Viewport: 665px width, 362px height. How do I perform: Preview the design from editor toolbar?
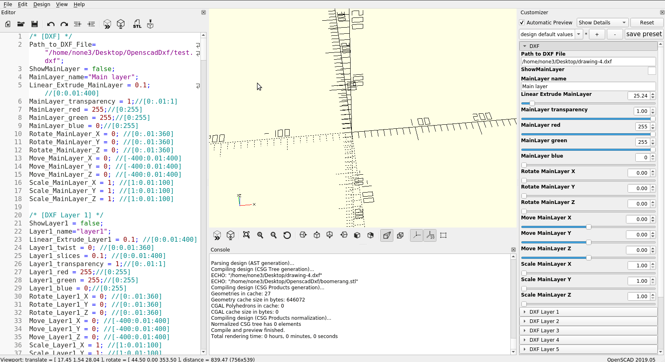point(107,24)
